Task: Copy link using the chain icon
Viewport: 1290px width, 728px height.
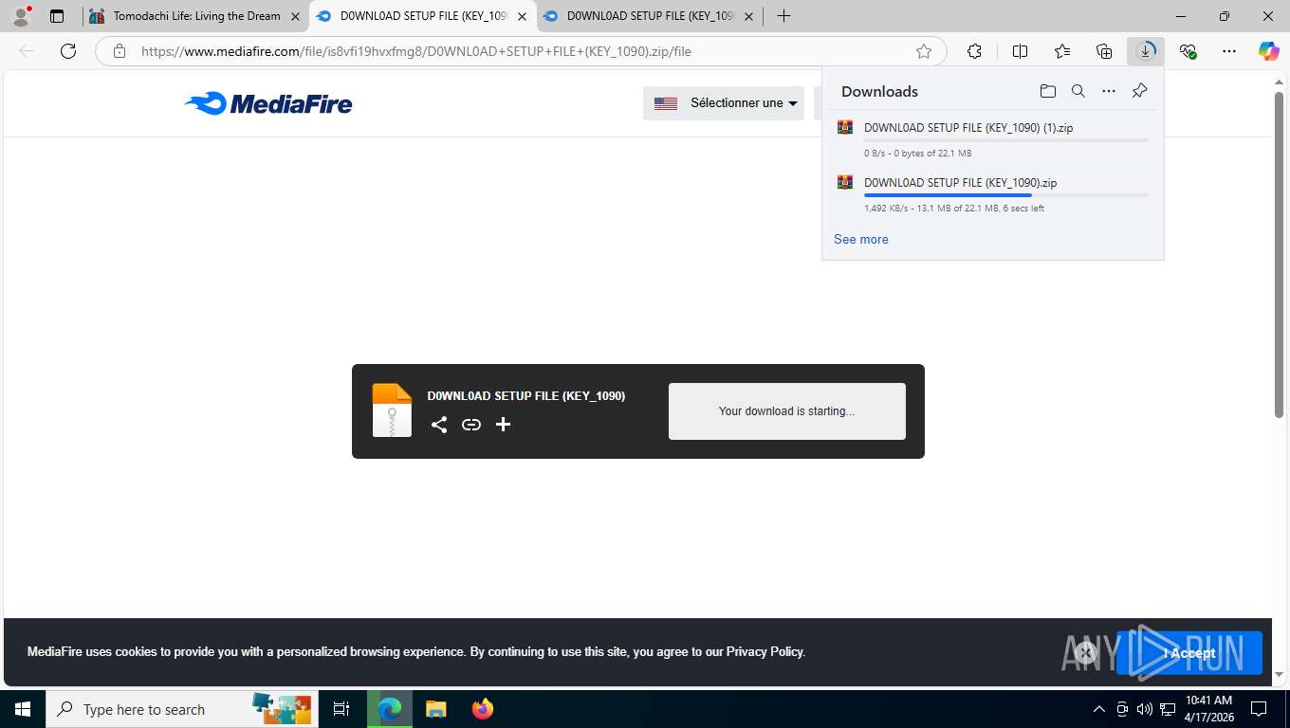Action: [x=470, y=425]
